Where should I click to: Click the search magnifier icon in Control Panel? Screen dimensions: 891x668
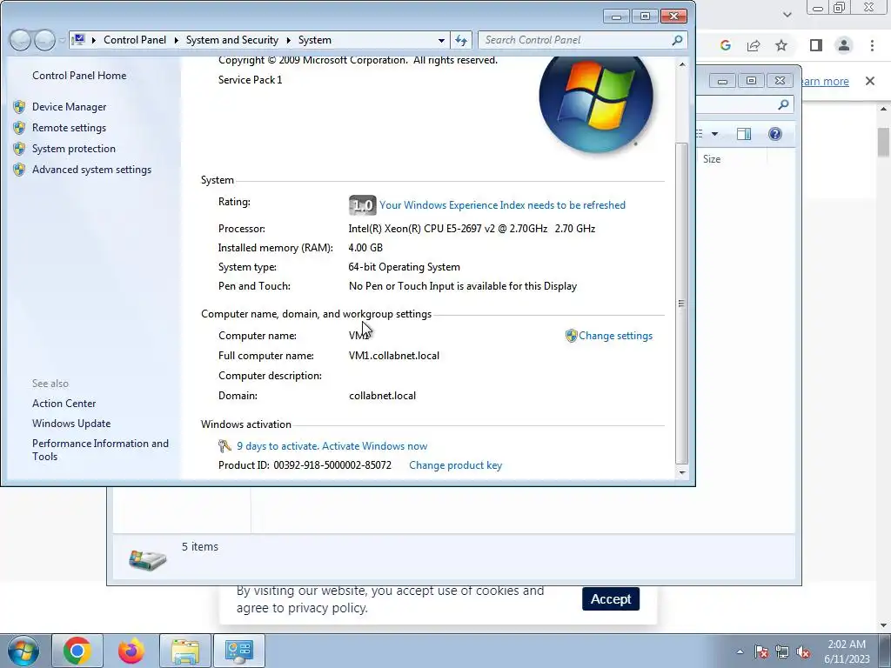tap(677, 40)
